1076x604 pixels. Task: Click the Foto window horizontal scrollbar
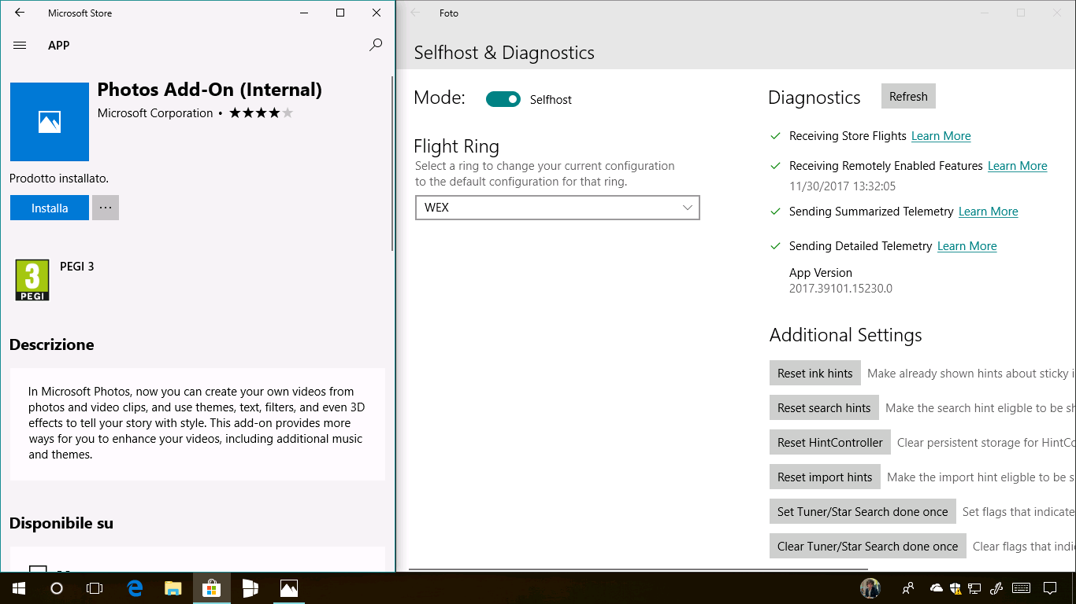638,568
